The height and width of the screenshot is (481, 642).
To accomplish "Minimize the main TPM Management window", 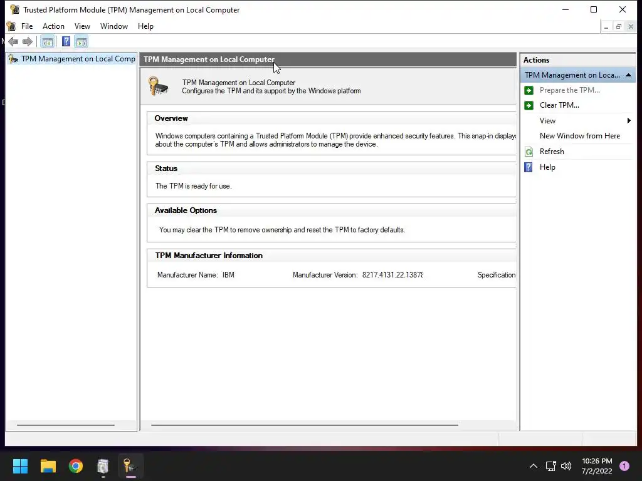I will (566, 9).
